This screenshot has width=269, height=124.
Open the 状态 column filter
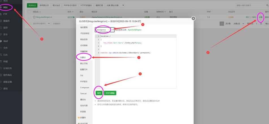pos(70,12)
